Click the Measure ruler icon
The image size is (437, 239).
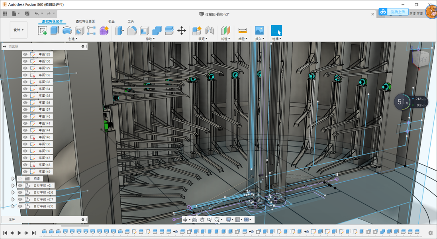tap(243, 31)
